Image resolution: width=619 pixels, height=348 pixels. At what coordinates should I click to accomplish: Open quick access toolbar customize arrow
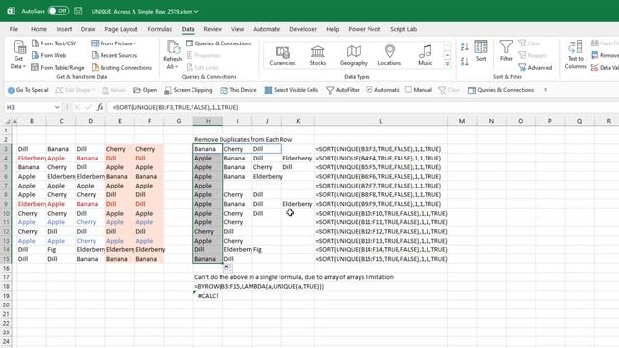coord(545,90)
